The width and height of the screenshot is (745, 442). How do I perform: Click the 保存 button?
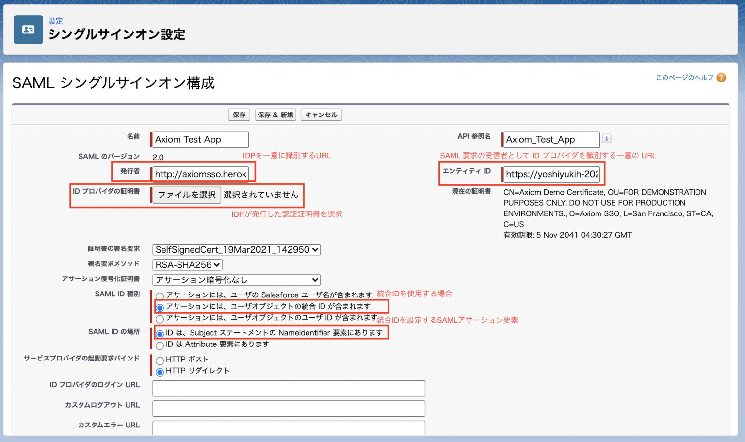239,115
